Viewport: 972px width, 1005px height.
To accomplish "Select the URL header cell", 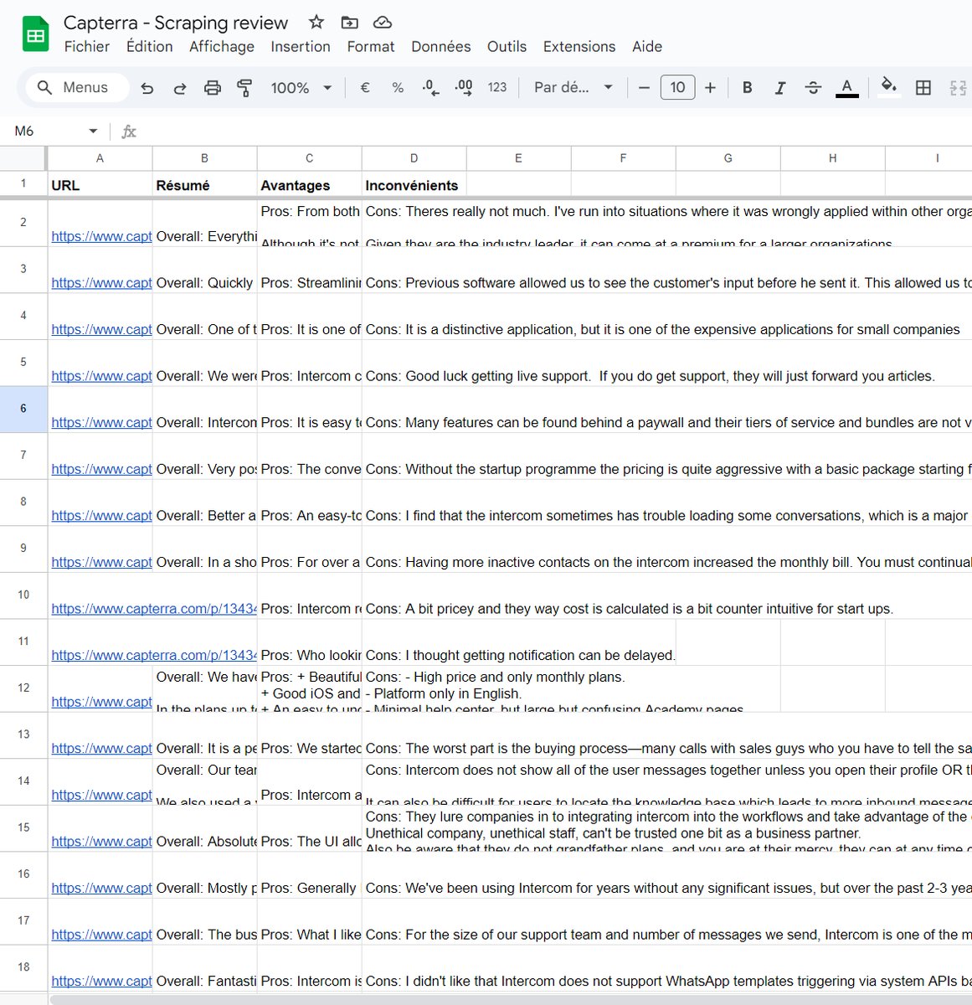I will (x=100, y=185).
